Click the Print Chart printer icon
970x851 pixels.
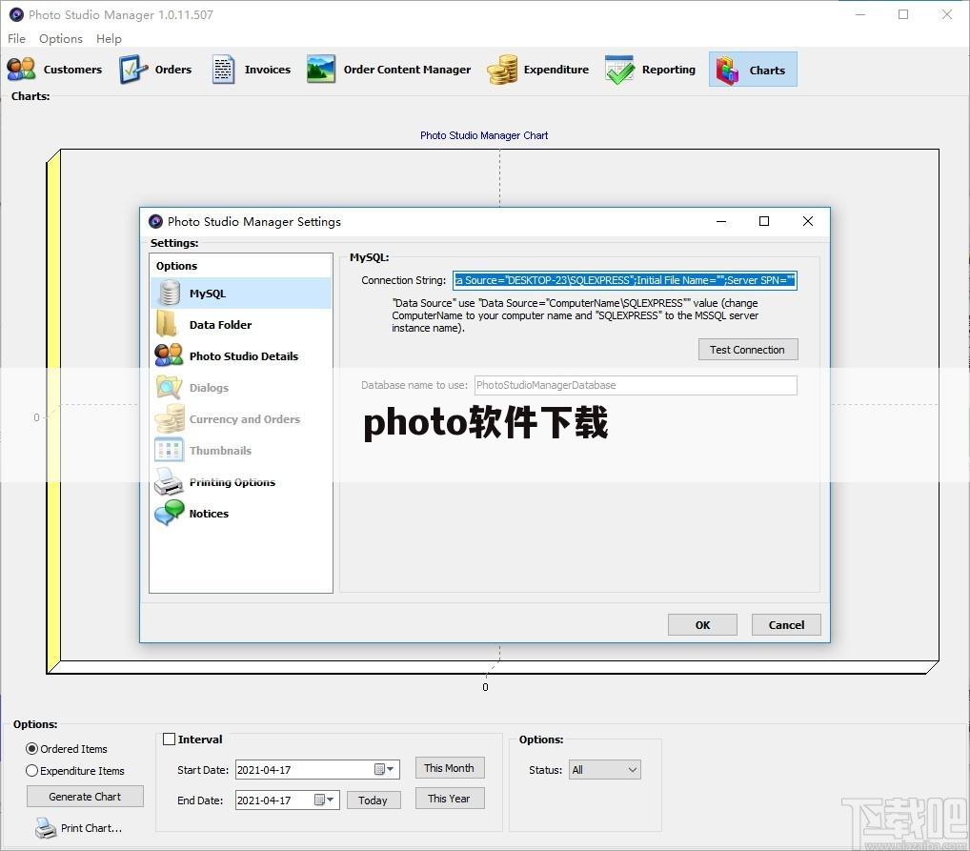click(x=46, y=828)
